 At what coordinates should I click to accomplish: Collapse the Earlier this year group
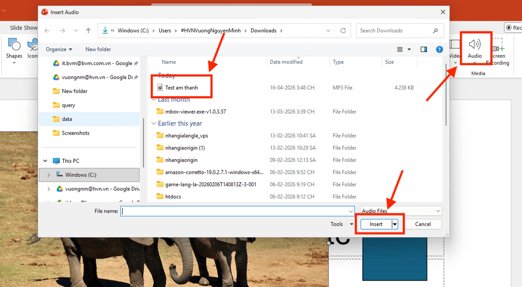154,123
